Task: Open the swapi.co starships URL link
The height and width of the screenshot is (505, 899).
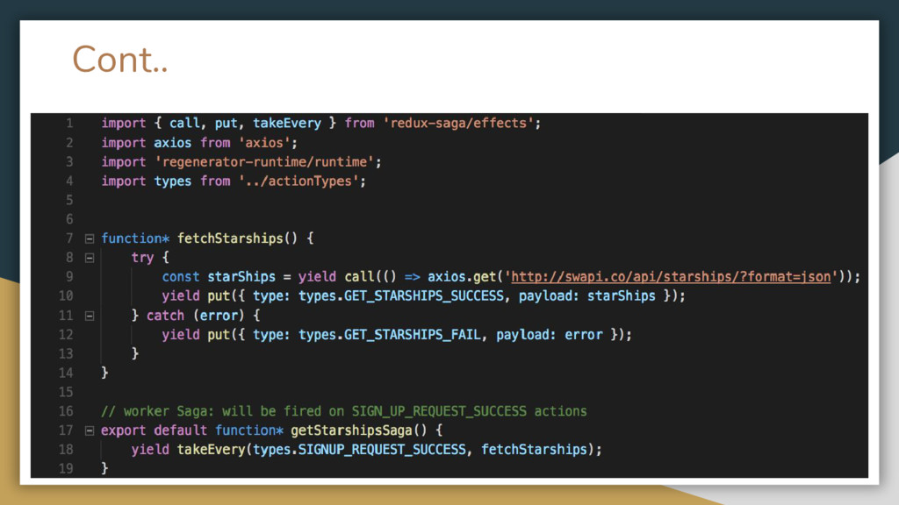Action: pyautogui.click(x=671, y=276)
